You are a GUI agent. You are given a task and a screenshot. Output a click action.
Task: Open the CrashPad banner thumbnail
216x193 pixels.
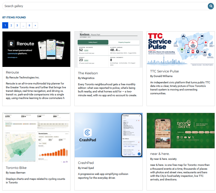(109, 135)
